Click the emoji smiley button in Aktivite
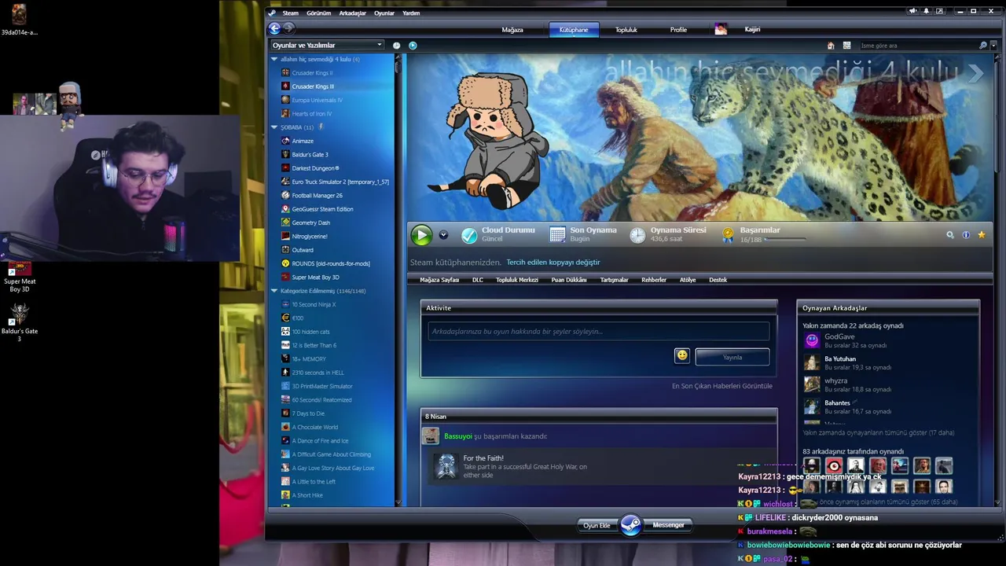The height and width of the screenshot is (566, 1006). (x=682, y=355)
